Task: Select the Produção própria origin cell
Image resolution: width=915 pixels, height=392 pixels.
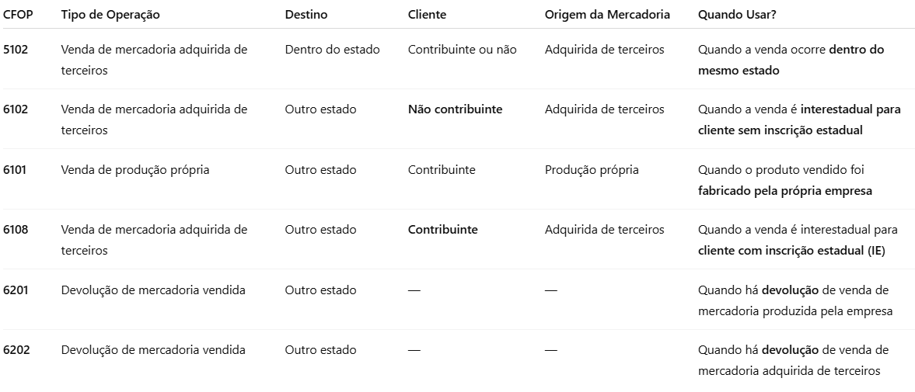Action: [x=592, y=170]
